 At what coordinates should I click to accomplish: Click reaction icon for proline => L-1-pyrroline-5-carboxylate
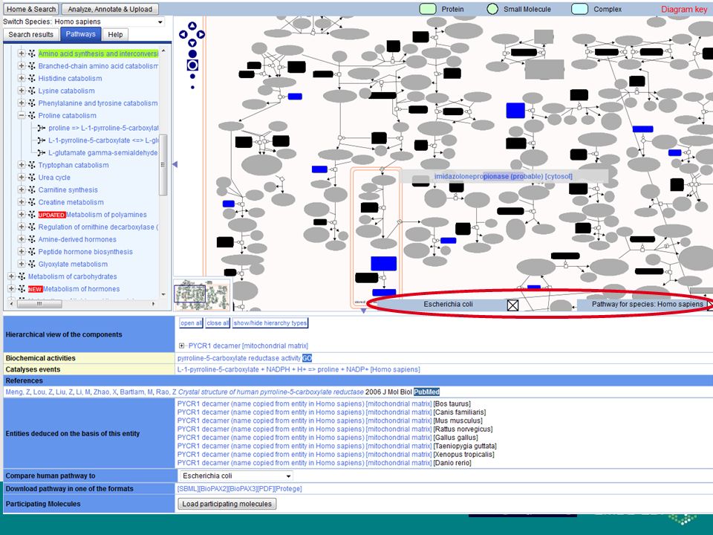[42, 128]
